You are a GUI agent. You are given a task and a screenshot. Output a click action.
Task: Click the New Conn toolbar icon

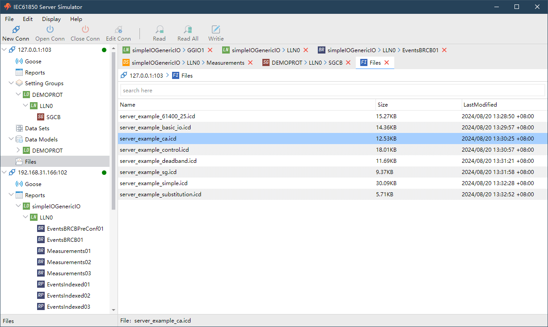tap(16, 29)
